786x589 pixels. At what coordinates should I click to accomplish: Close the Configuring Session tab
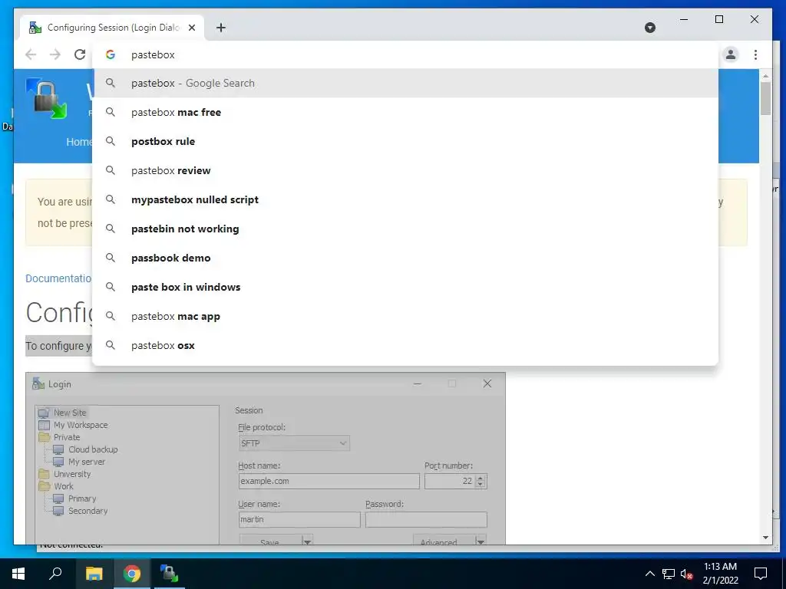[x=191, y=28]
